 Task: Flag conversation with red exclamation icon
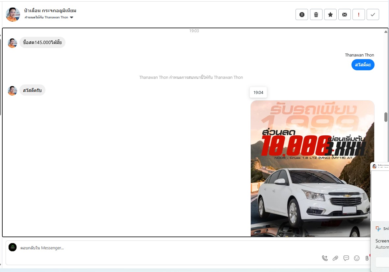[358, 14]
